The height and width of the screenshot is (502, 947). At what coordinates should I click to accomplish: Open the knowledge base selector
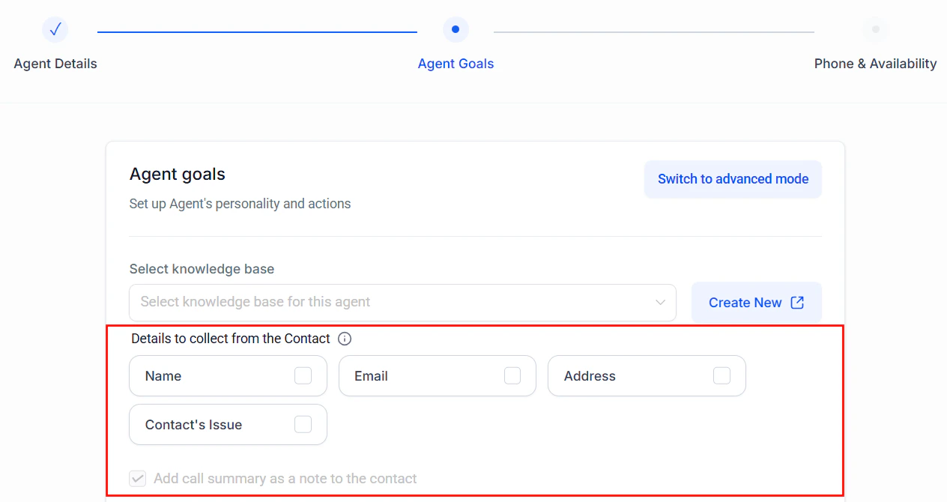point(402,302)
